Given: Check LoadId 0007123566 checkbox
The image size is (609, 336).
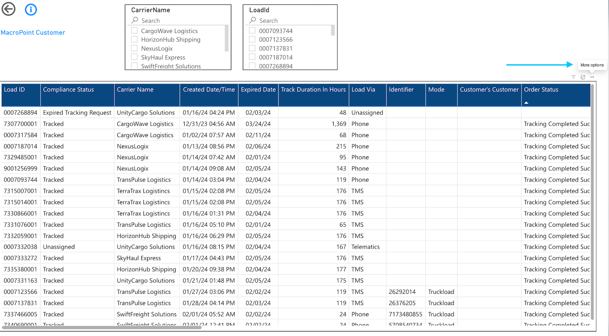Looking at the screenshot, I should click(x=252, y=39).
